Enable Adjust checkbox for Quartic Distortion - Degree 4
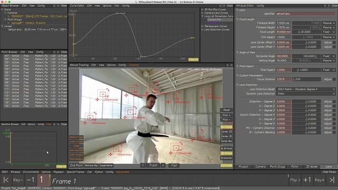 334,115
